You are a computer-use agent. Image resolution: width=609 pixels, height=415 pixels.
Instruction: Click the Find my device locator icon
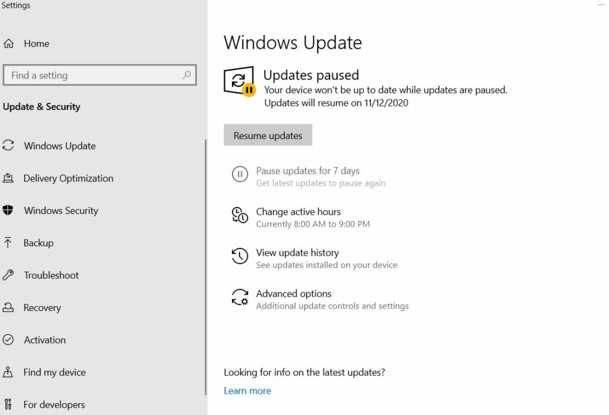pyautogui.click(x=8, y=372)
